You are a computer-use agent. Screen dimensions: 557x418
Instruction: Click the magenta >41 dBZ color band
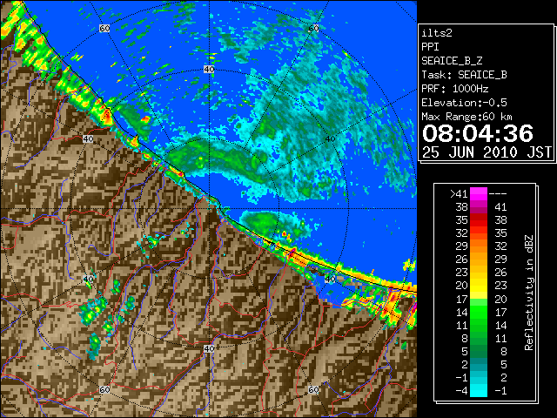point(479,194)
